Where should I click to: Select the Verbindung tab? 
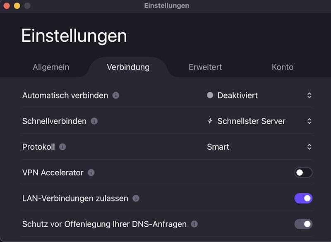(128, 67)
